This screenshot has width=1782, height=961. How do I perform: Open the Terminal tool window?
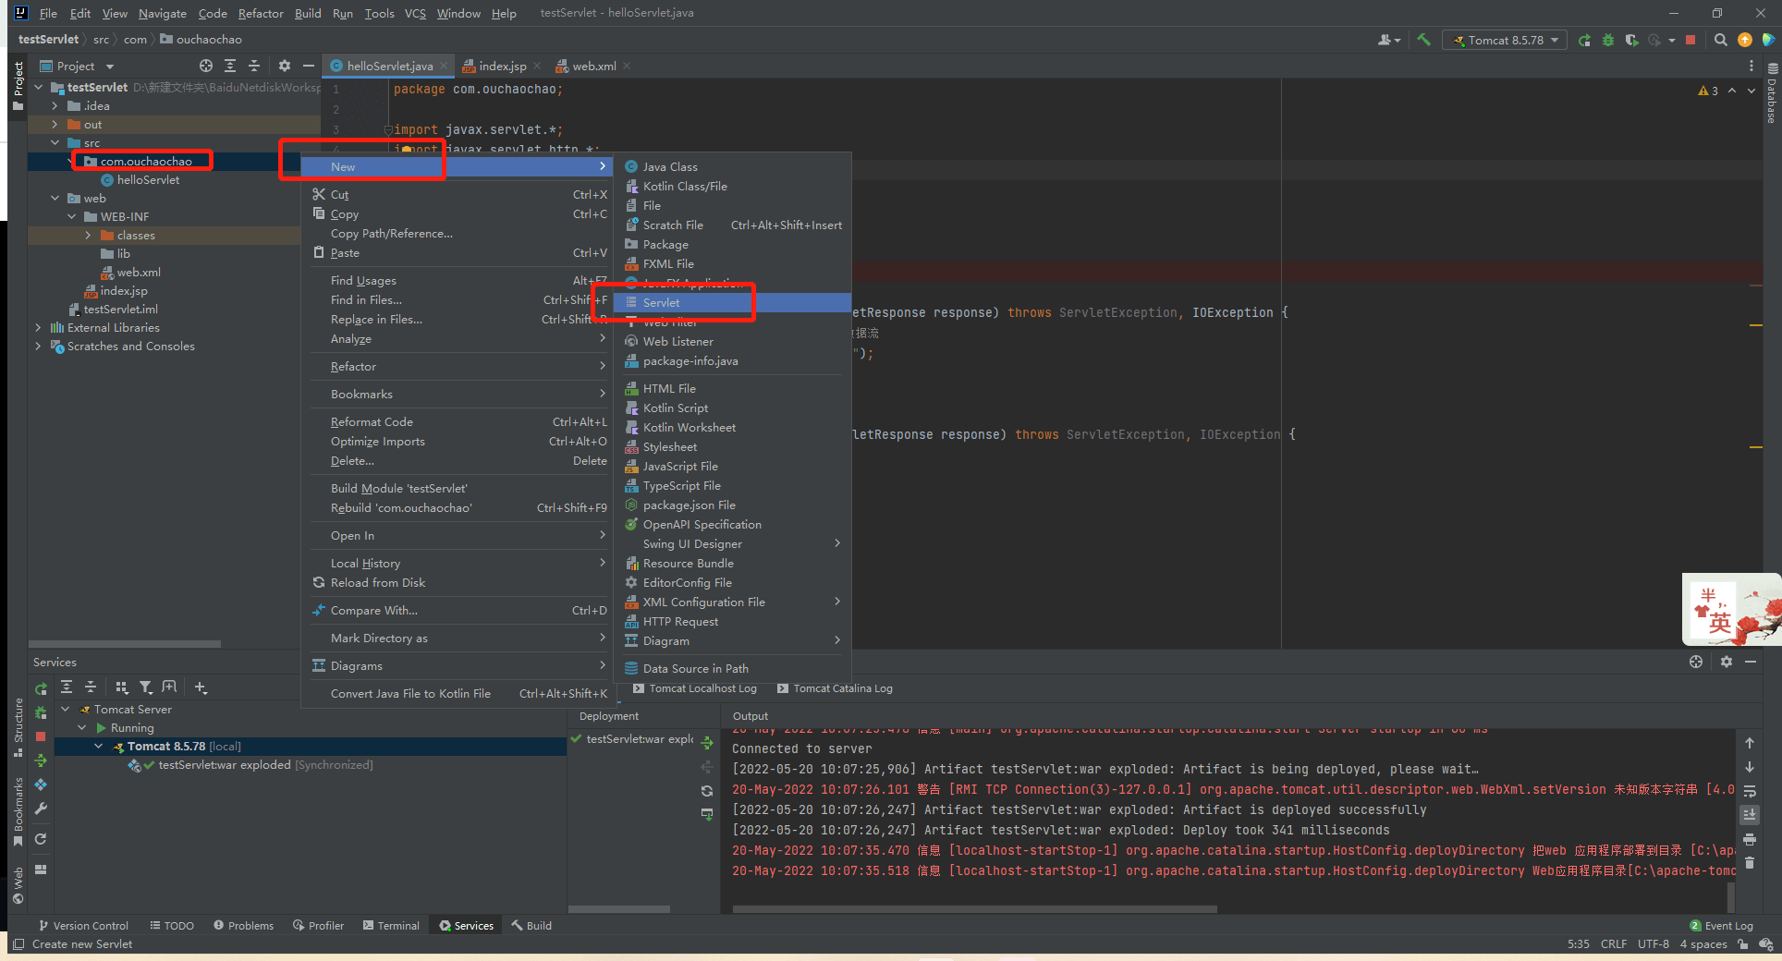391,925
